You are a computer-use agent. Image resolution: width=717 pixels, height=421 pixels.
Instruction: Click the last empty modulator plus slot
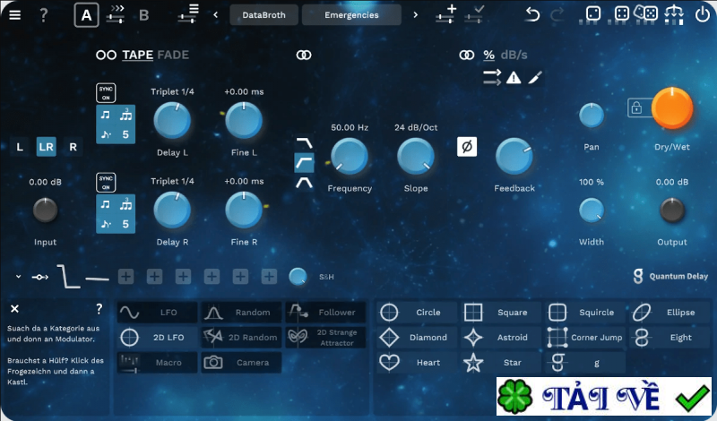click(x=269, y=276)
